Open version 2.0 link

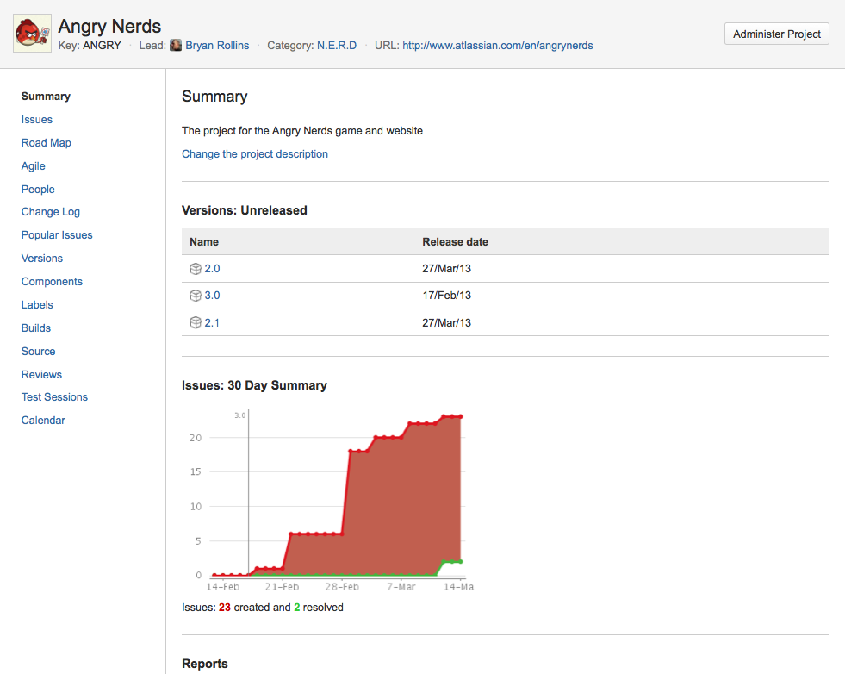pyautogui.click(x=212, y=269)
